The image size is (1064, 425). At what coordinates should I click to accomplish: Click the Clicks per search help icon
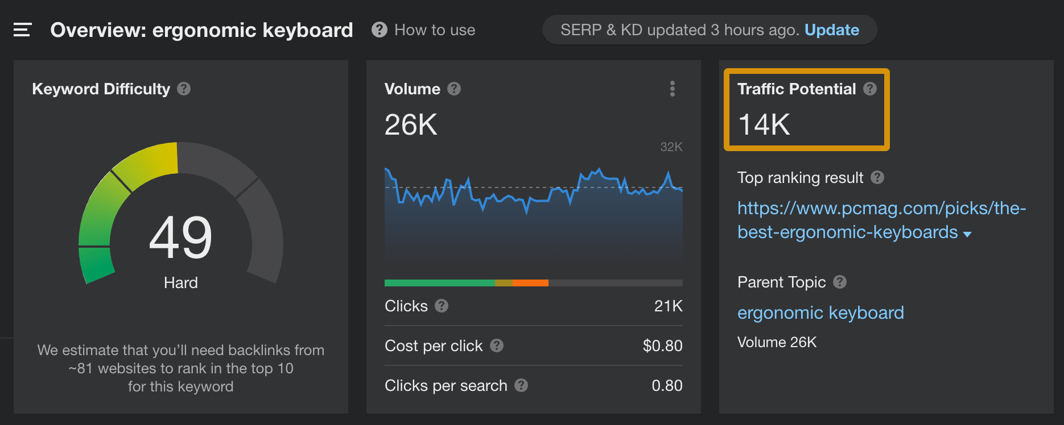520,386
